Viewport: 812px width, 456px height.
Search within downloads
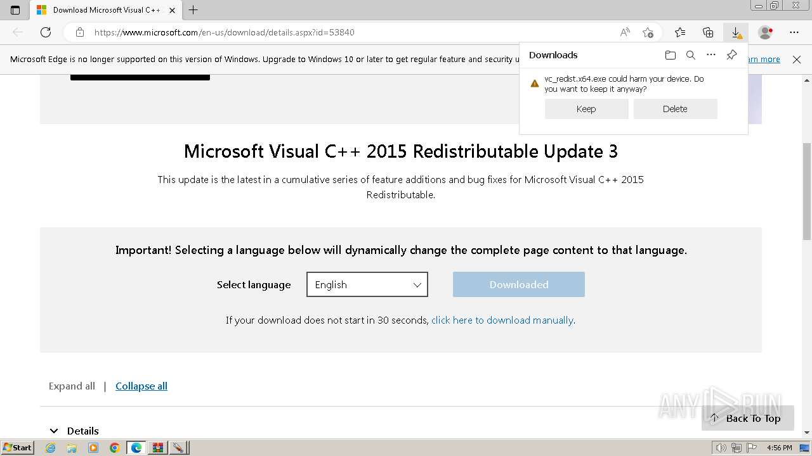click(x=691, y=55)
